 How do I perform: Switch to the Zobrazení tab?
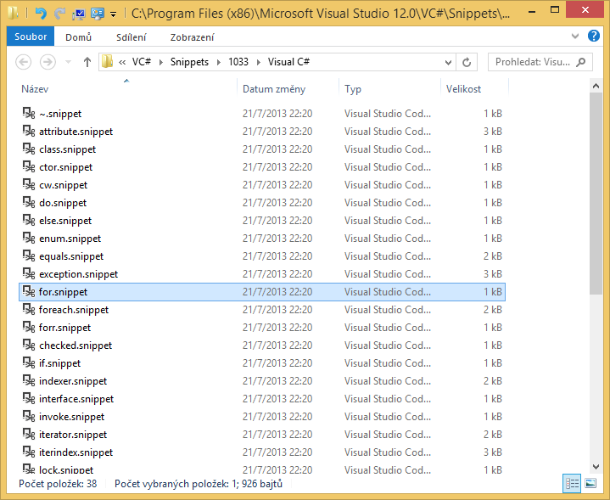(193, 37)
